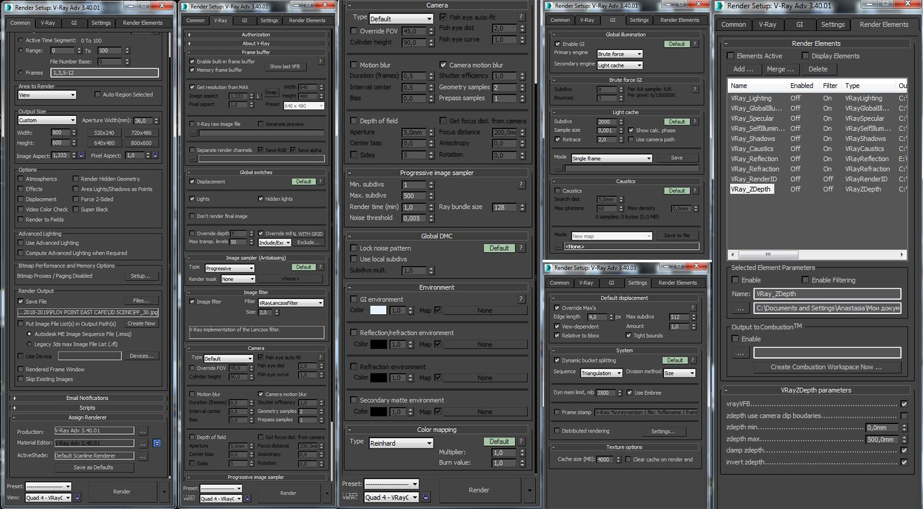Open help for the Environment rollout
Viewport: 923px width, 509px height.
click(521, 299)
